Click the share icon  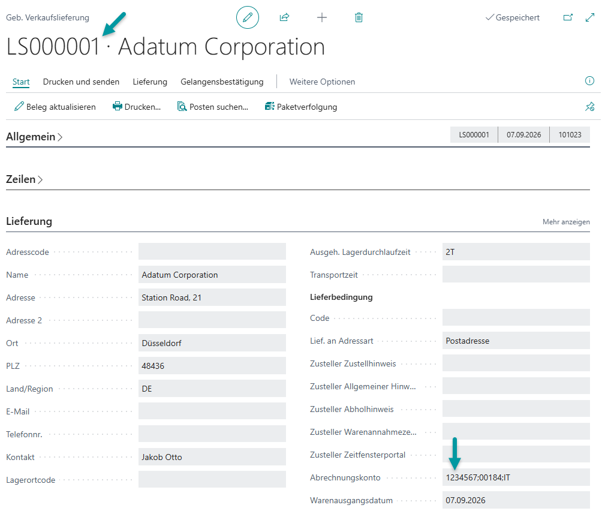[x=284, y=17]
